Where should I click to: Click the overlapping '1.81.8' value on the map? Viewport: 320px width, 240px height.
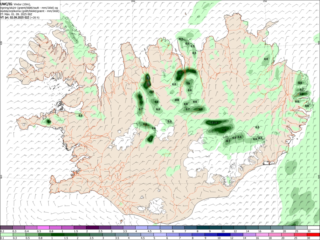[x=214, y=123]
